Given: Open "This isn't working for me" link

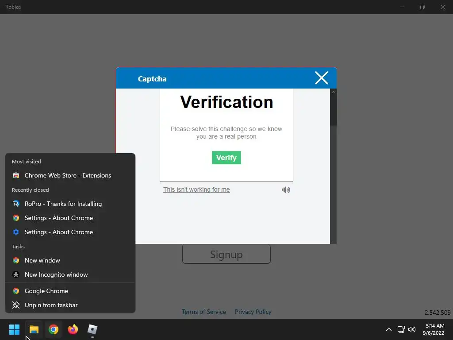Looking at the screenshot, I should tap(196, 189).
